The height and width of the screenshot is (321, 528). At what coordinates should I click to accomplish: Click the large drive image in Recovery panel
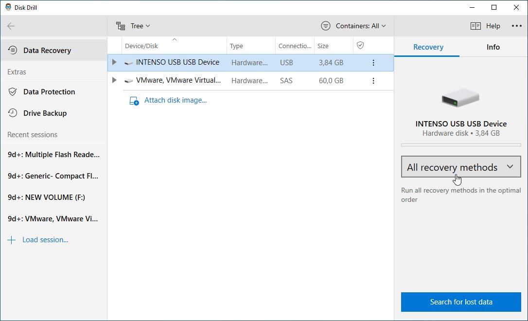click(x=460, y=98)
